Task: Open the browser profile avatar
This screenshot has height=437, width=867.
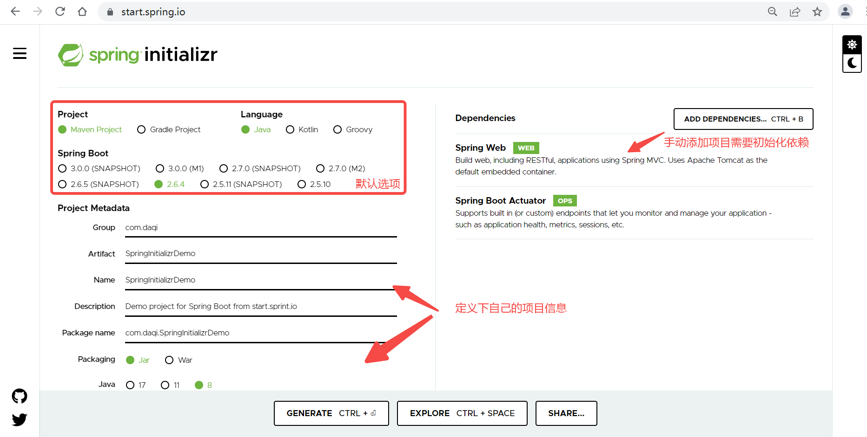Action: coord(845,12)
